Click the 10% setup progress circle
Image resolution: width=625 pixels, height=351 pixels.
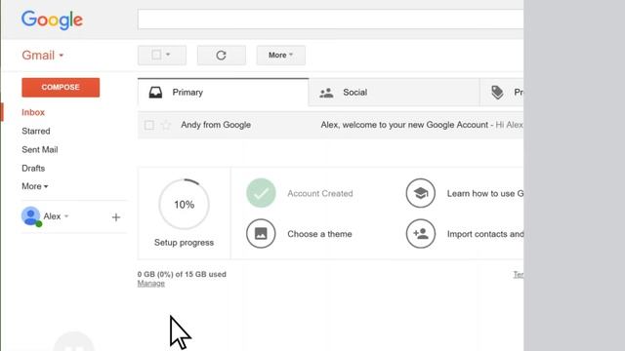tap(184, 204)
